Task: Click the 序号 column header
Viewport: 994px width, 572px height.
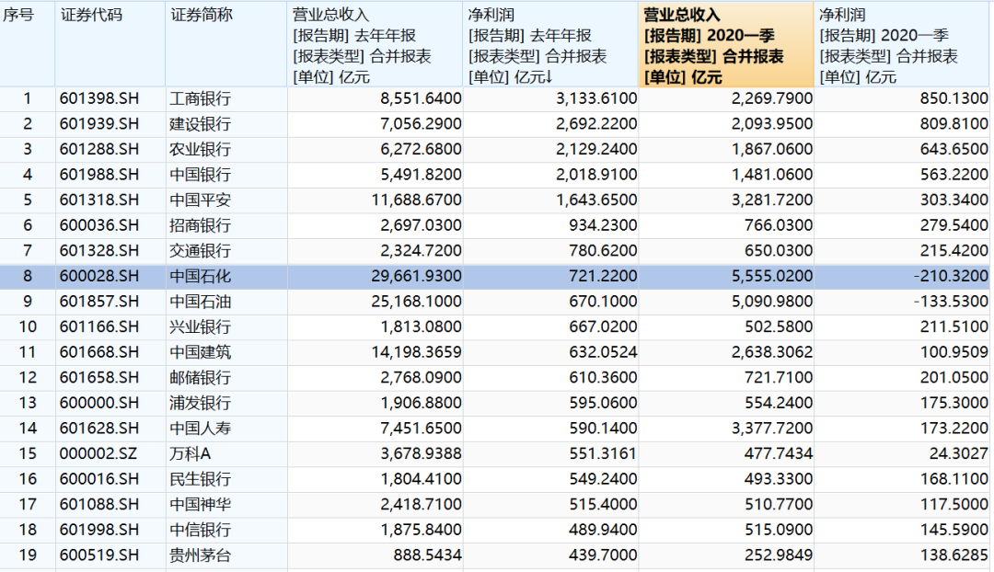Action: (28, 44)
